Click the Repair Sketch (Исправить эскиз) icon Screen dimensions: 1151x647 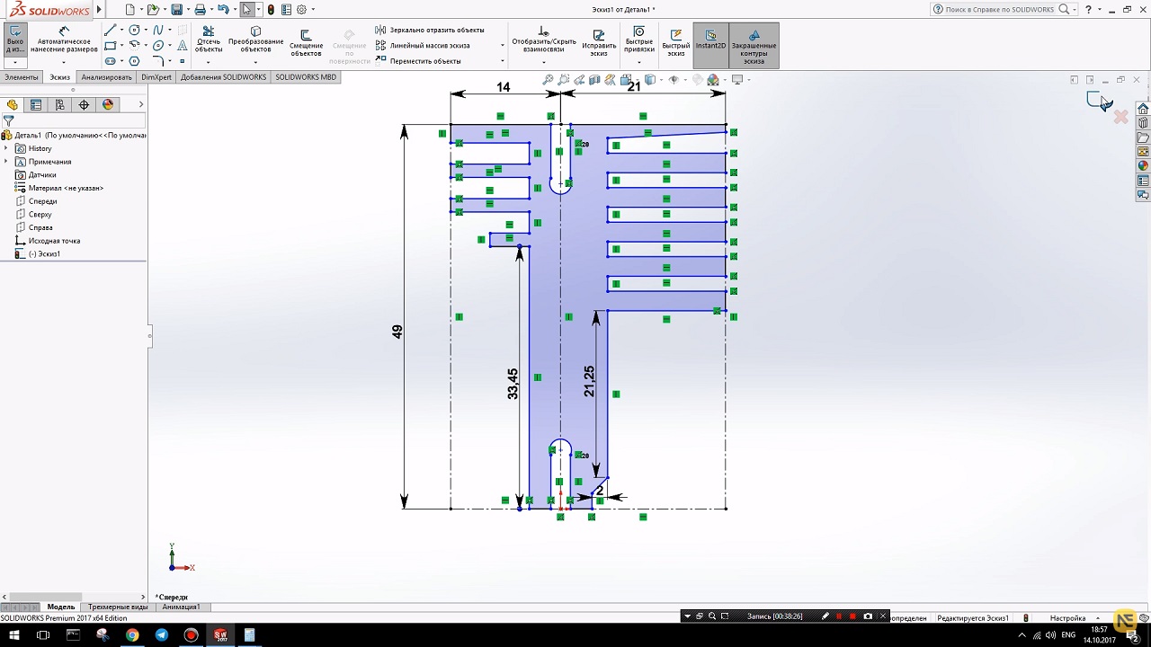(x=599, y=41)
